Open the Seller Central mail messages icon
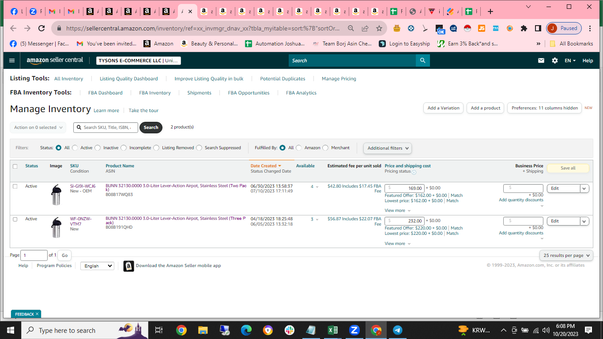 point(541,60)
